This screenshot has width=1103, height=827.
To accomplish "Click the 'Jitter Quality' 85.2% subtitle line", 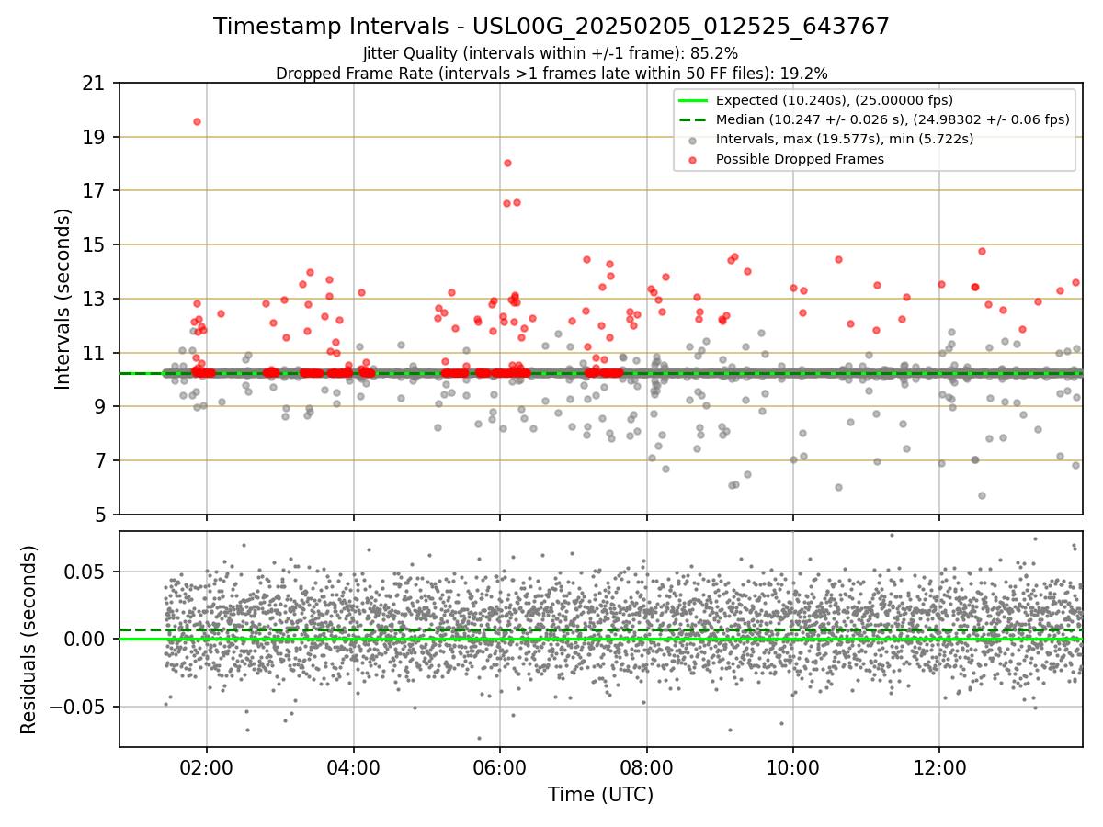I will (551, 54).
